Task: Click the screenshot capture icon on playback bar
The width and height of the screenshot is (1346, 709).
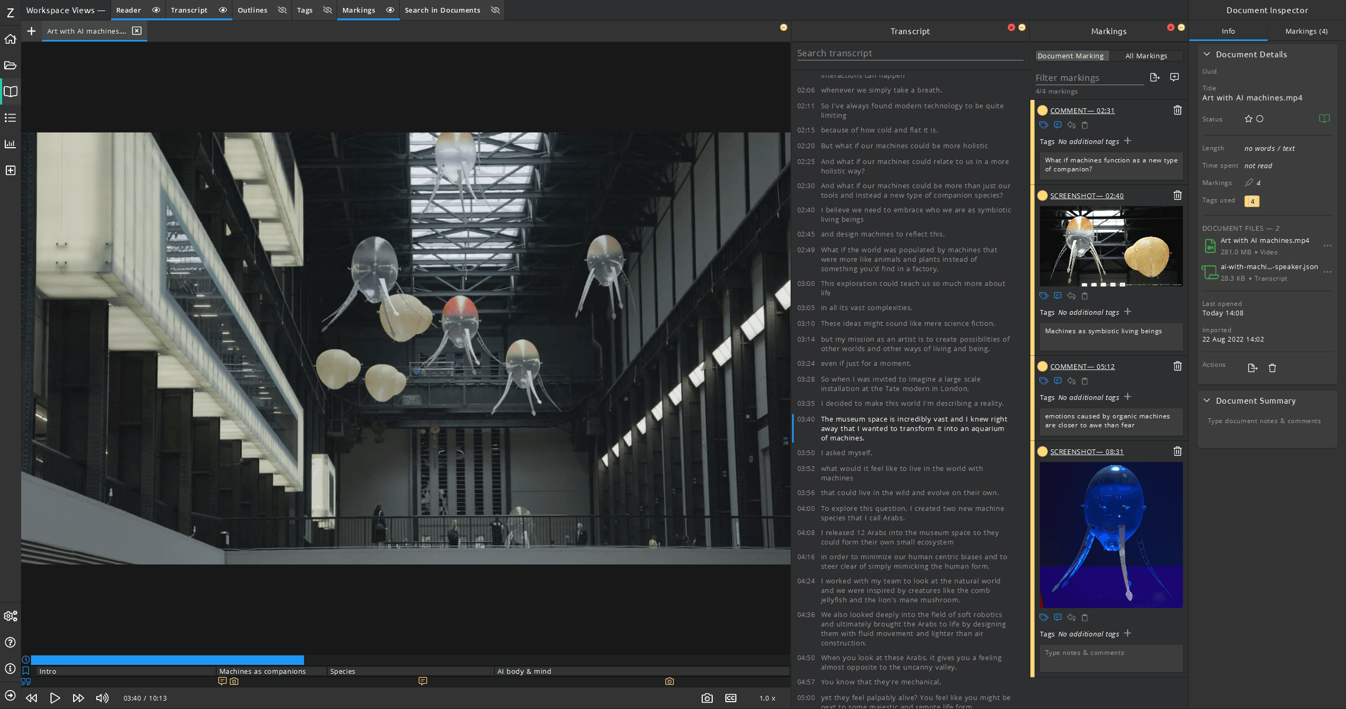Action: (x=707, y=697)
